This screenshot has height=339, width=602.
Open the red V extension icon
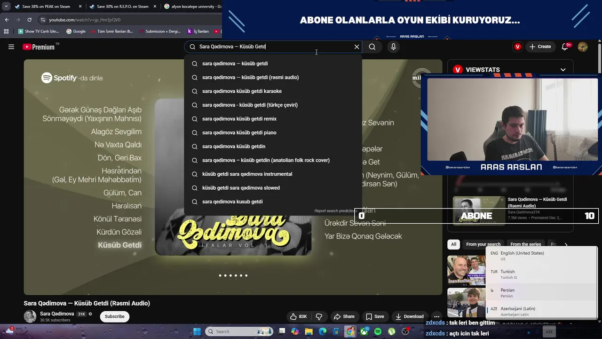[x=518, y=47]
